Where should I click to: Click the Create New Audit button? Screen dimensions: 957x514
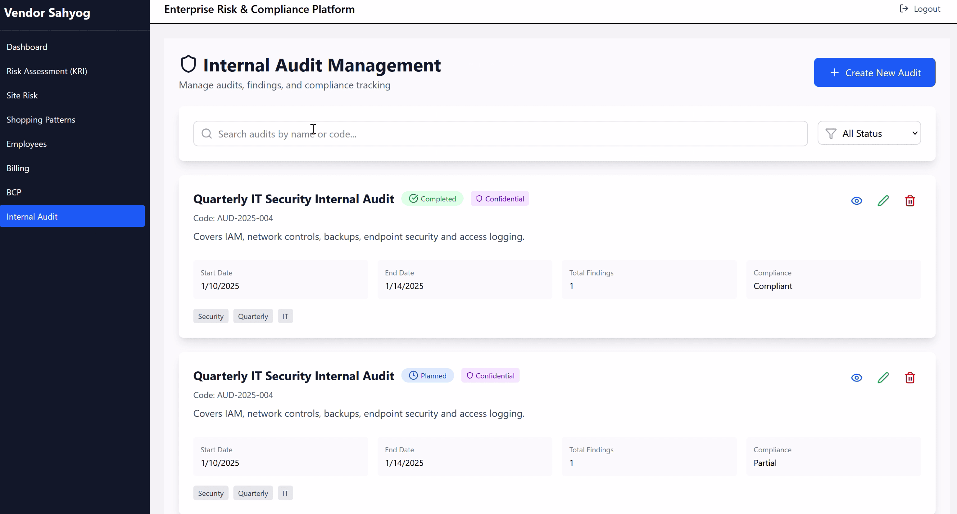pyautogui.click(x=874, y=72)
